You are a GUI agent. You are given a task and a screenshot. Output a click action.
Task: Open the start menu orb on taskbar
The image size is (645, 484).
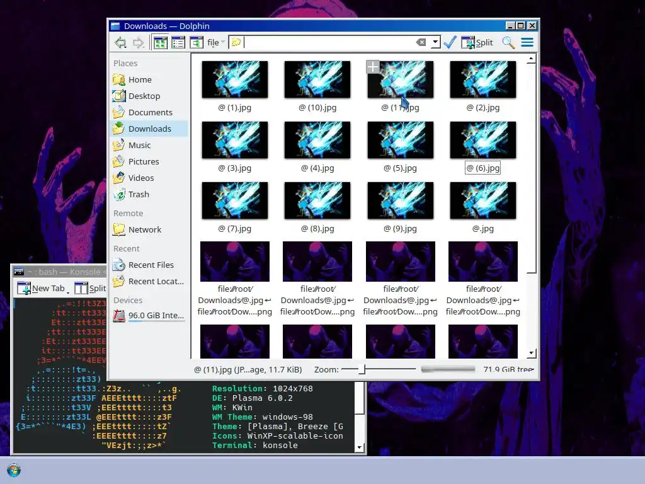click(x=14, y=470)
